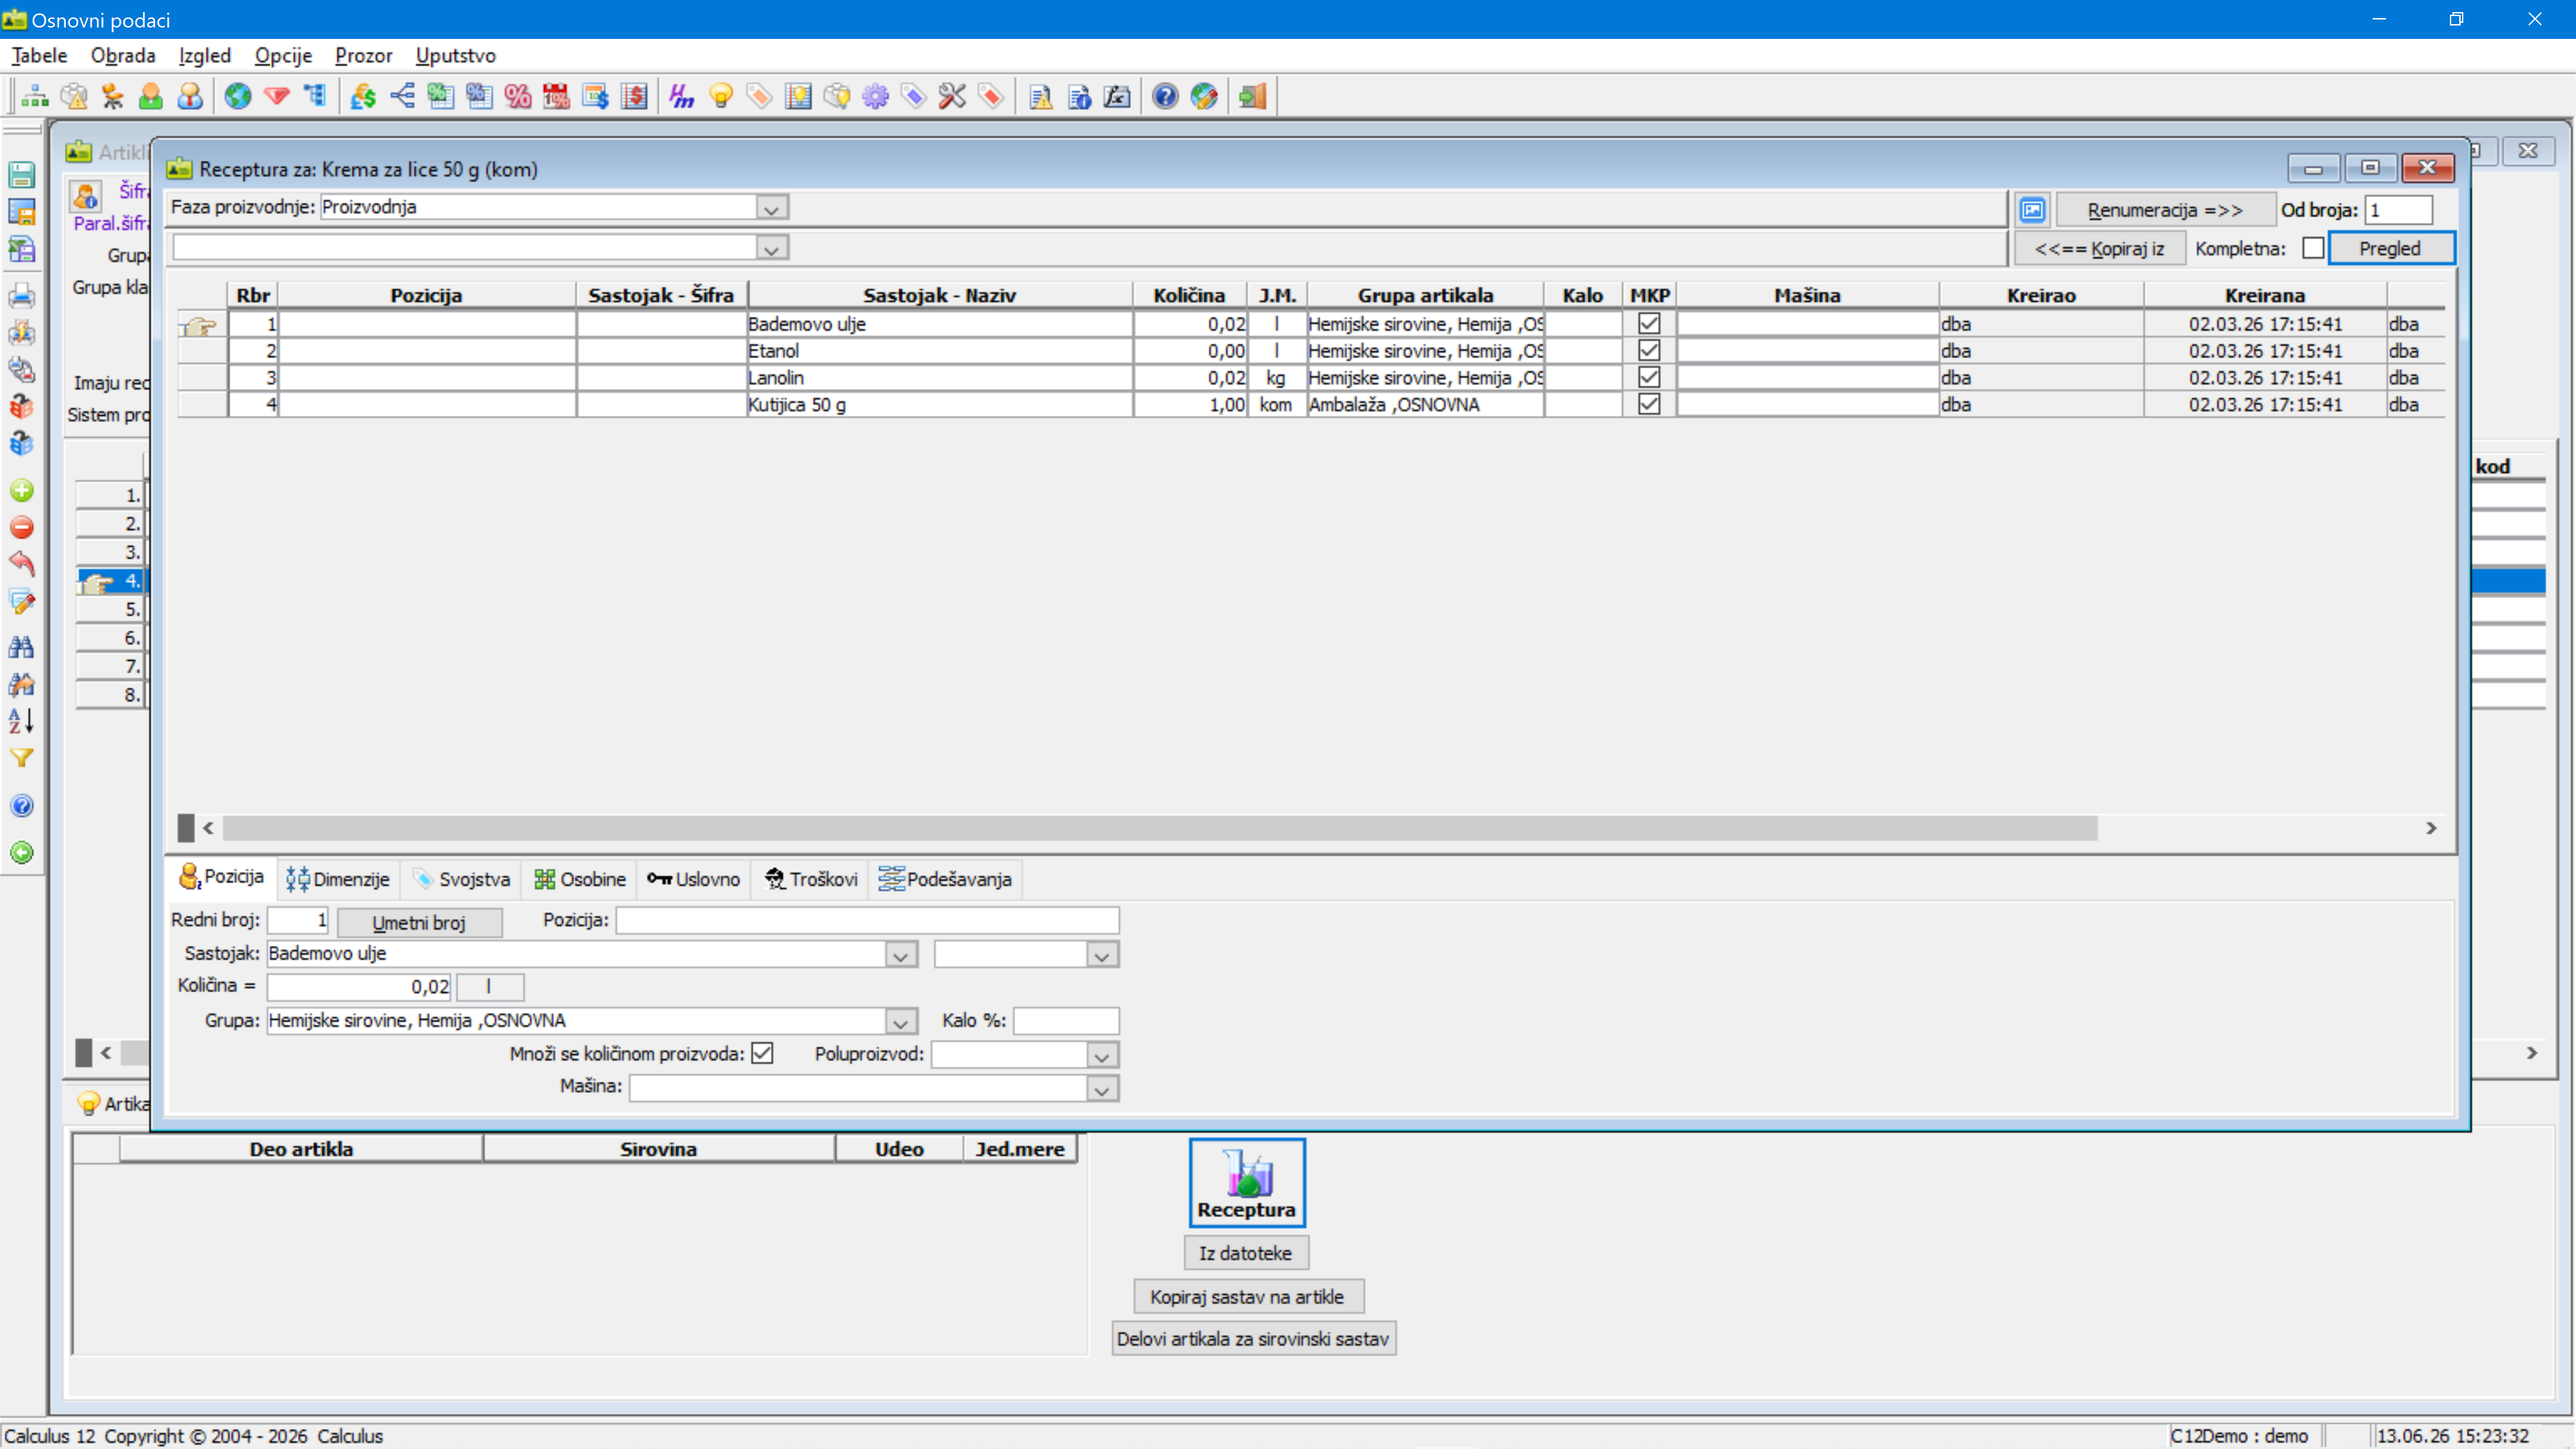Viewport: 2576px width, 1449px height.
Task: Click the red gem icon in toolbar
Action: tap(277, 96)
